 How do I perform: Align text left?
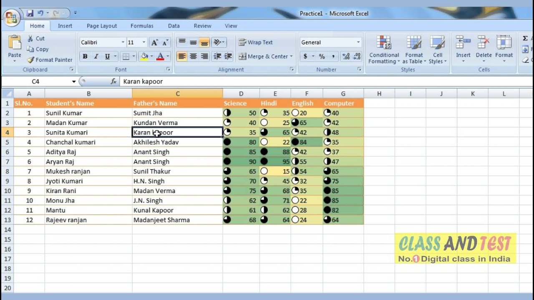(182, 56)
